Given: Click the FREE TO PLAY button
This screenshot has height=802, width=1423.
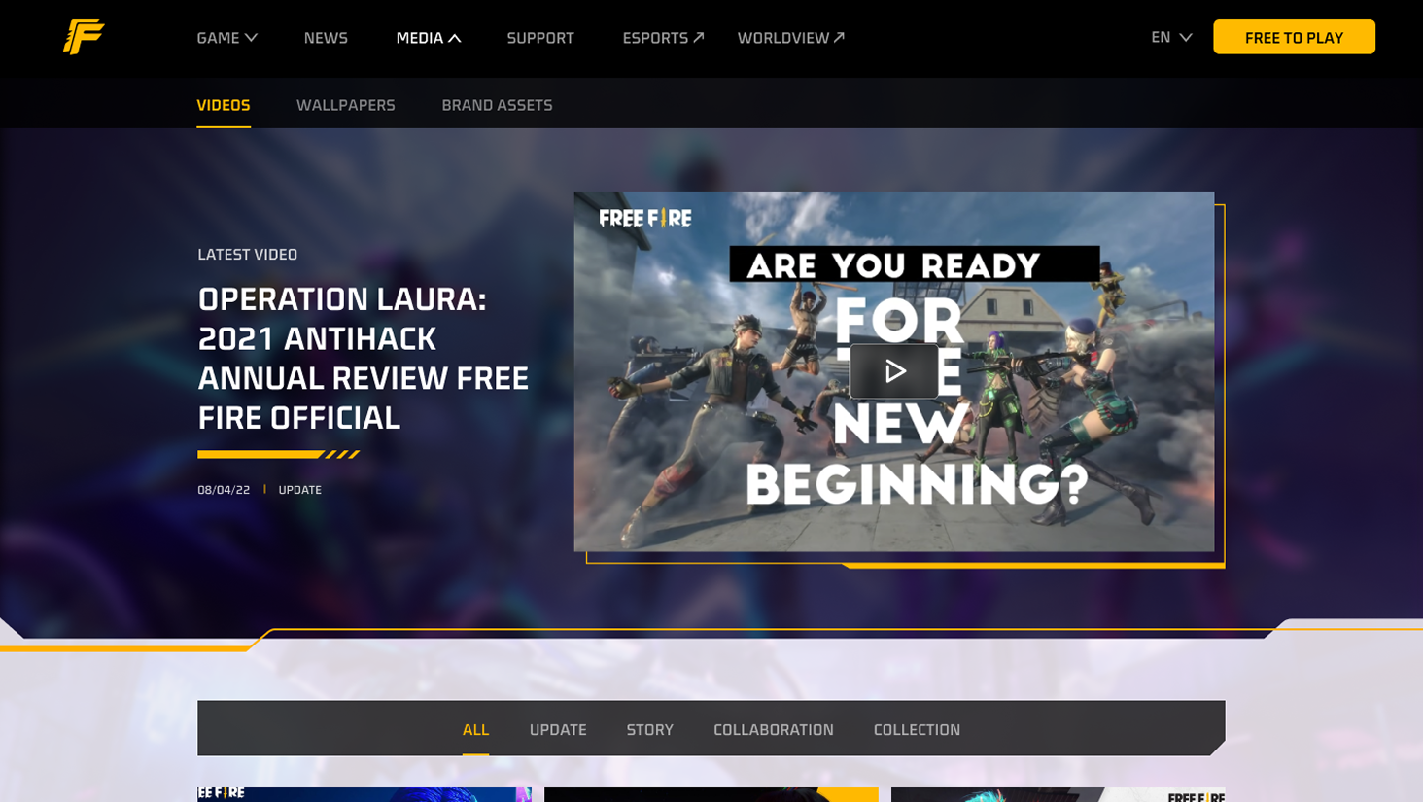Looking at the screenshot, I should (x=1294, y=37).
